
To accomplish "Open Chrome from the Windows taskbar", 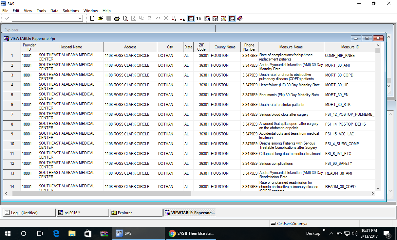I will click(x=172, y=233).
